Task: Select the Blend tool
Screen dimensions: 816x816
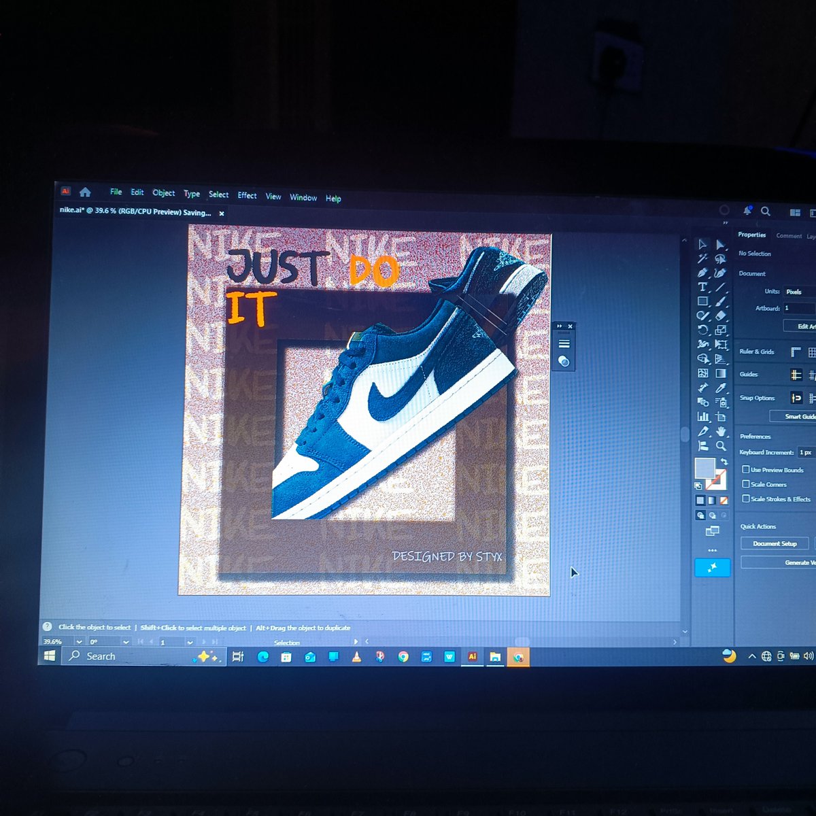Action: (702, 401)
